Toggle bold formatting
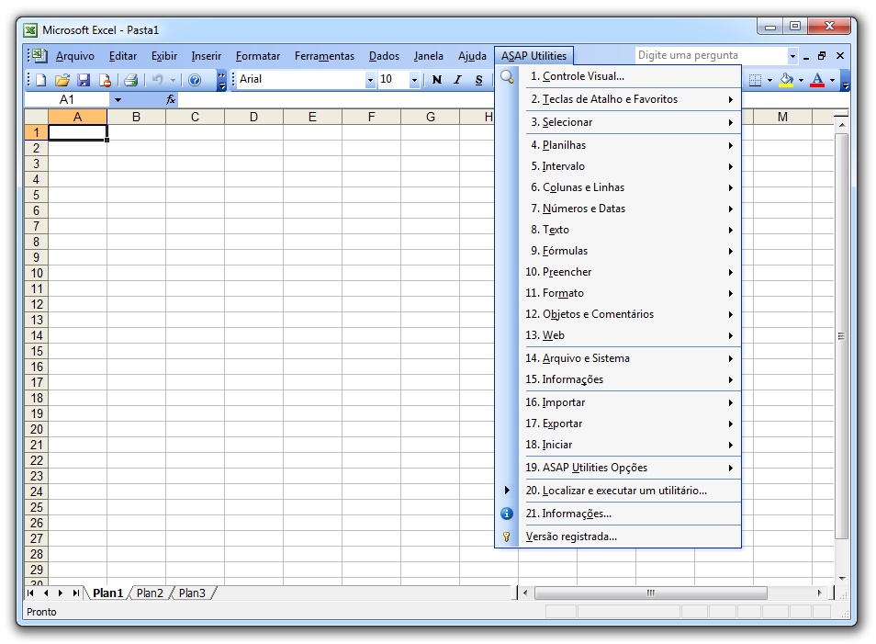The height and width of the screenshot is (644, 876). click(435, 79)
